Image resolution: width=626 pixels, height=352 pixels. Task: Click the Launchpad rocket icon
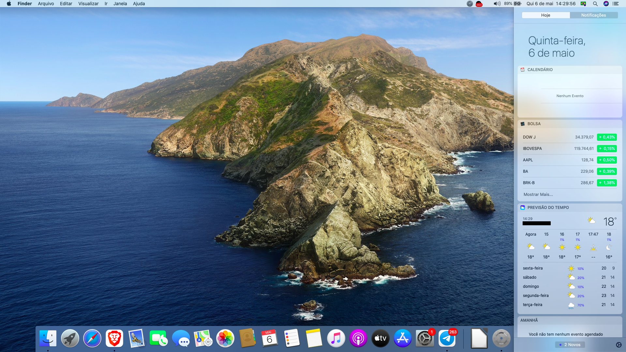[x=70, y=338]
